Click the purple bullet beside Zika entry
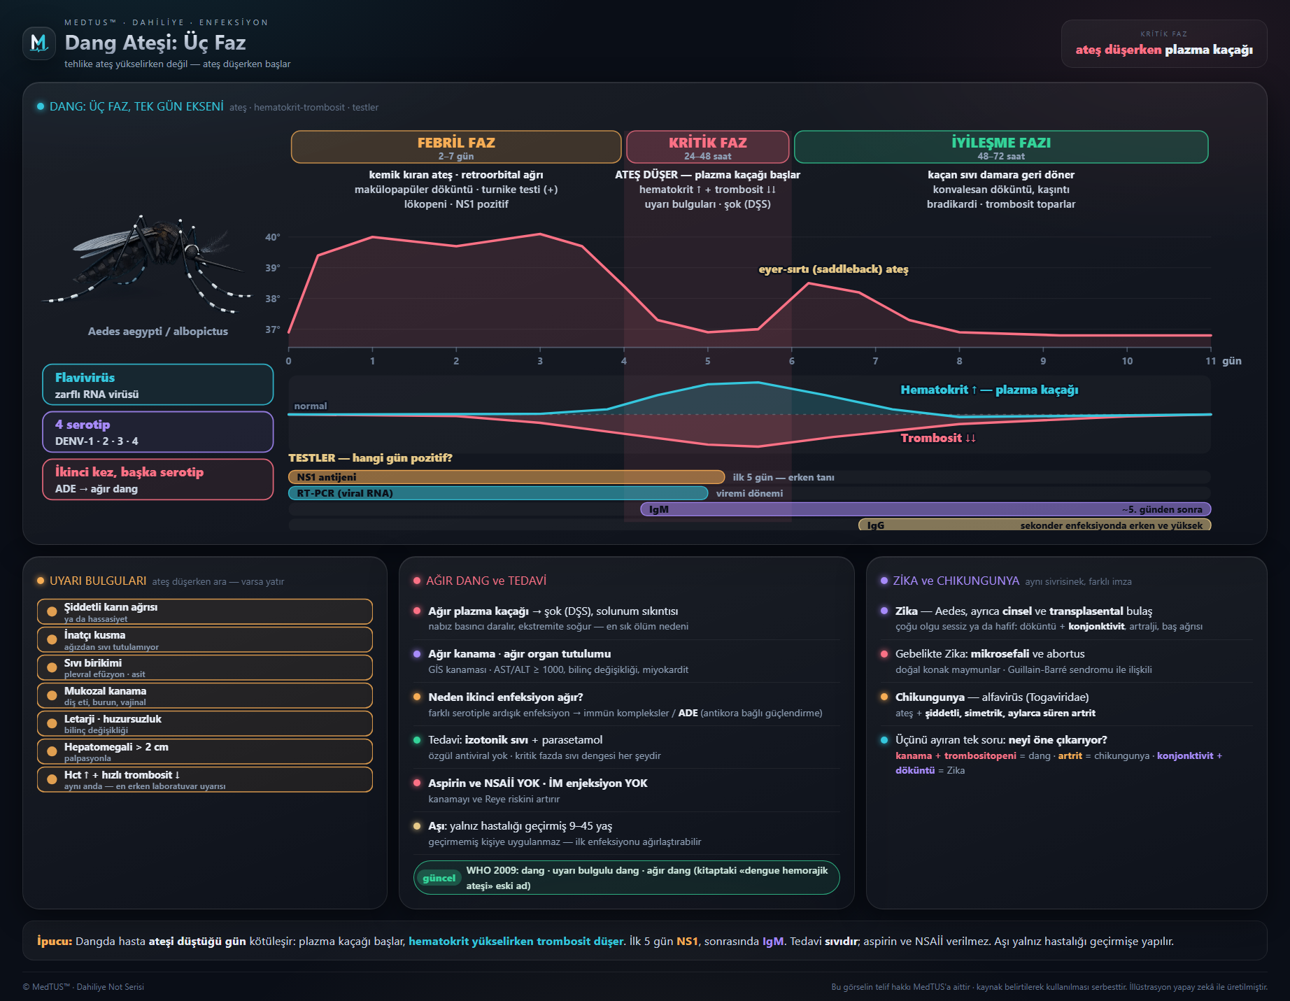1290x1001 pixels. coord(884,611)
